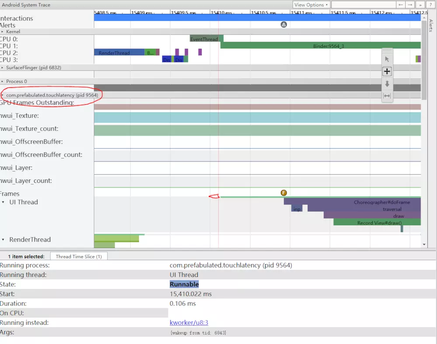Click the '15,410.022 ms' start value
This screenshot has height=344, width=437.
click(191, 294)
